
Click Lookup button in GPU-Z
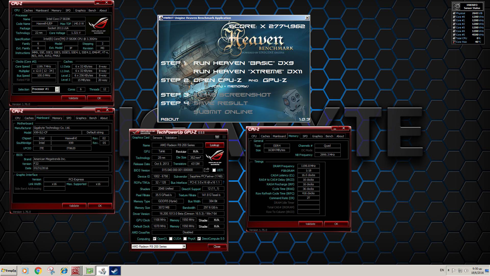214,145
